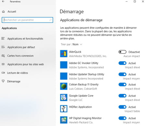
Task: Switch off HP Digital Imaging Monitor
Action: pos(122,118)
